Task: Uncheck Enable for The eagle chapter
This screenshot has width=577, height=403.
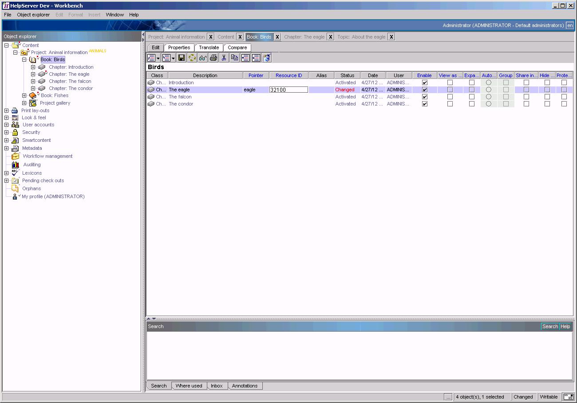Action: [x=424, y=90]
